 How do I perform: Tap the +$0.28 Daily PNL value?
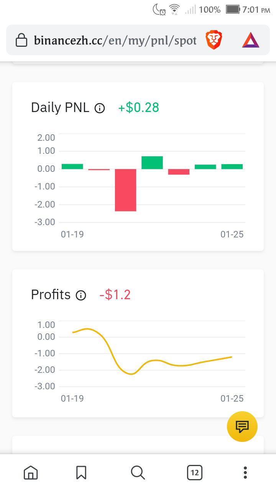pos(138,107)
